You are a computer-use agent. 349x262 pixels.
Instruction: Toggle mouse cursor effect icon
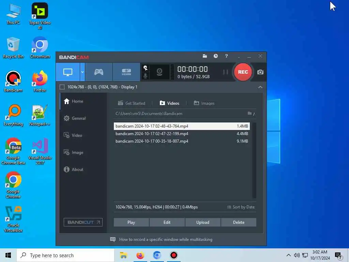coord(145,68)
